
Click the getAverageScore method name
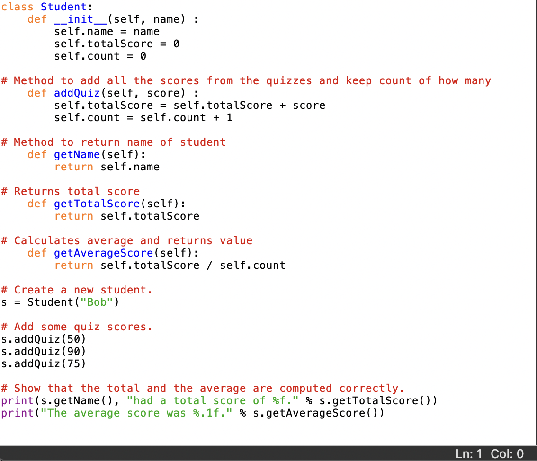(x=103, y=253)
